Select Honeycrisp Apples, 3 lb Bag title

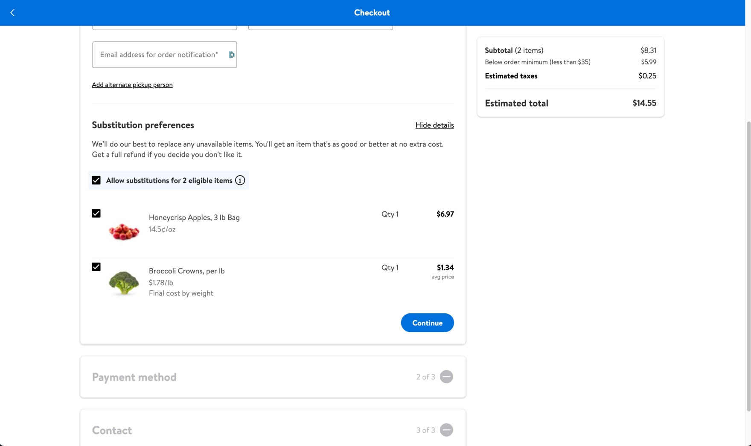[x=194, y=217]
